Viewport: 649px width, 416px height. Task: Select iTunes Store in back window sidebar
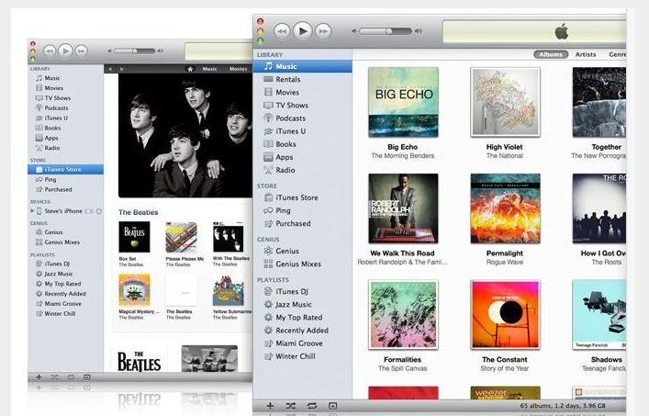[65, 169]
